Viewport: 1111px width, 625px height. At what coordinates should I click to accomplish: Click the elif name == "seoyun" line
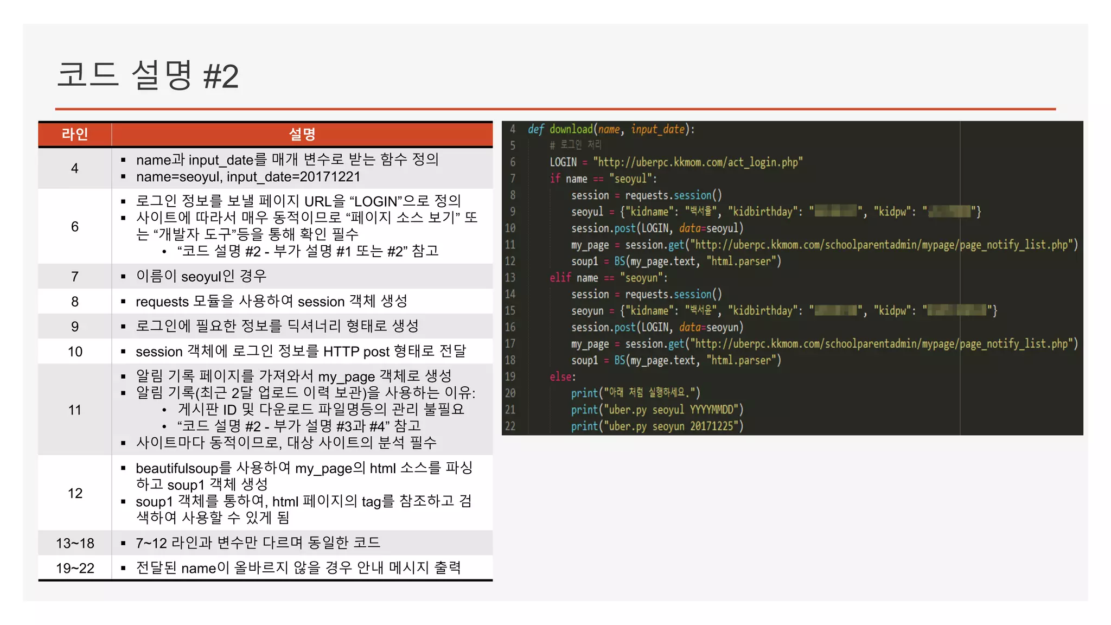point(608,278)
